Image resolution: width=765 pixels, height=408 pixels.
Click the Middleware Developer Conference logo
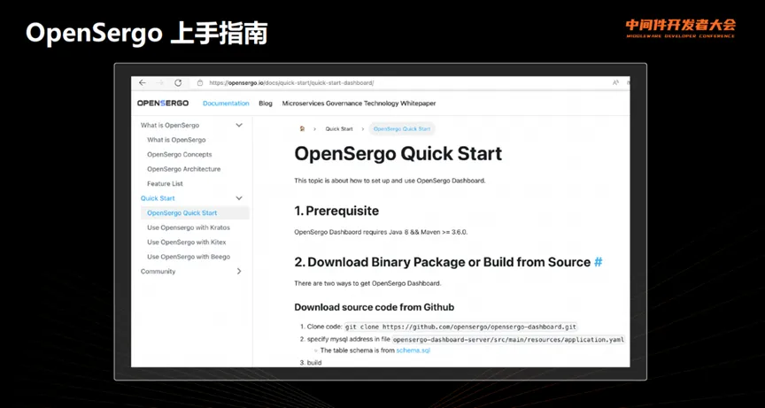681,28
